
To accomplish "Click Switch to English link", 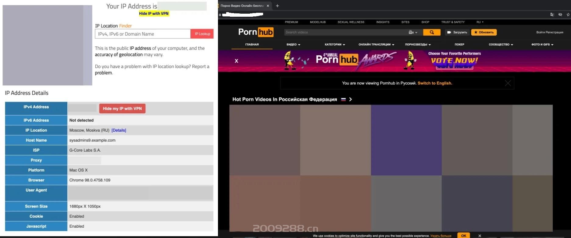I will point(435,83).
